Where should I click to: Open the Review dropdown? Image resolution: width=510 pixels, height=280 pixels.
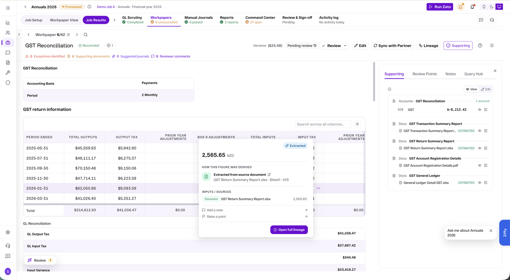coord(334,46)
